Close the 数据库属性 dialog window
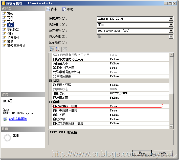The image size is (179, 160). 174,3
